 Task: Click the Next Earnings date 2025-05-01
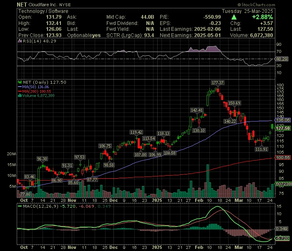(x=207, y=35)
